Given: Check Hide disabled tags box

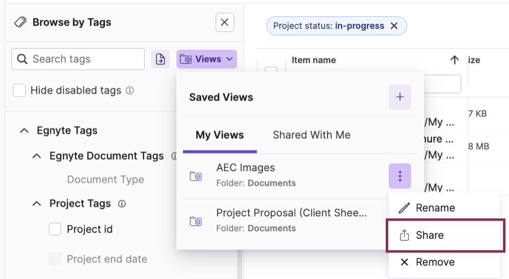Looking at the screenshot, I should point(19,91).
